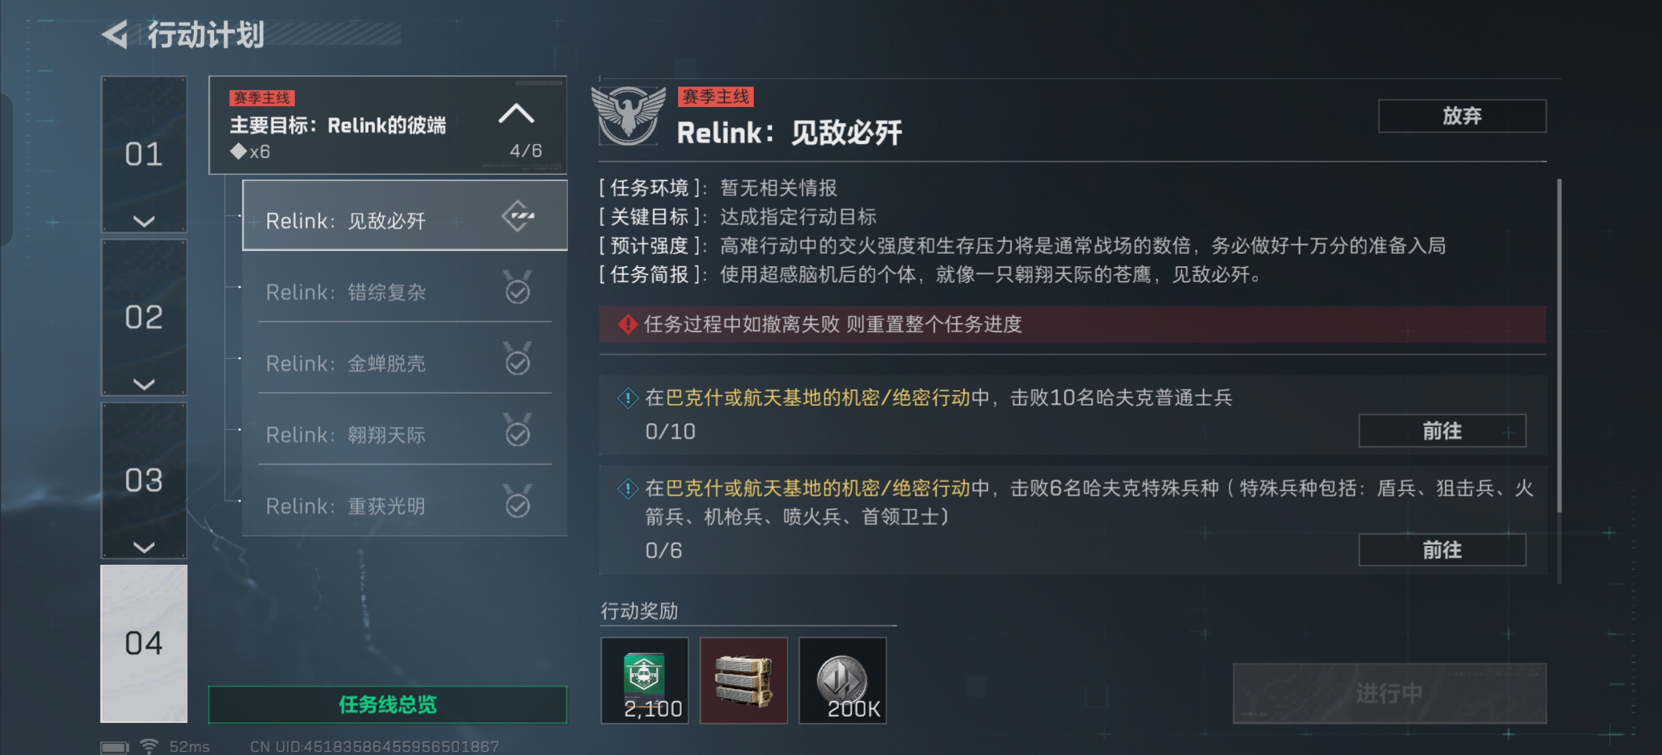Click the completed medal checkmark on 重获光明
Viewport: 1662px width, 755px height.
[518, 501]
